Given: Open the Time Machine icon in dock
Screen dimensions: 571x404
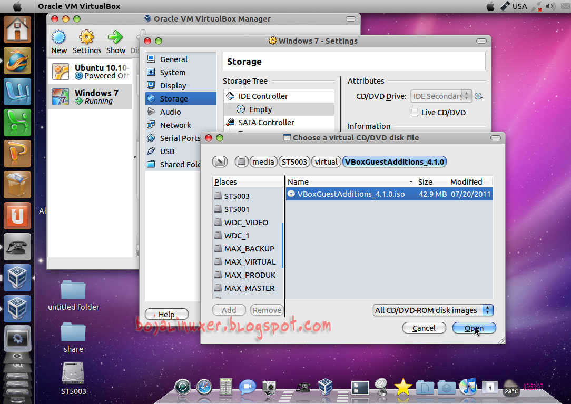Looking at the screenshot, I should pos(182,387).
